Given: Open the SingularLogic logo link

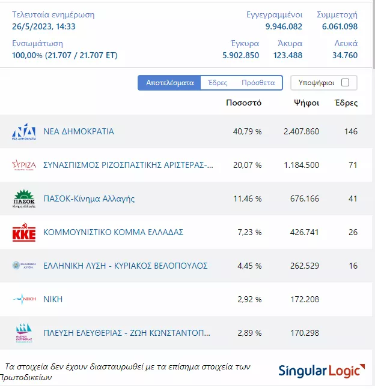Looking at the screenshot, I should coord(321,370).
